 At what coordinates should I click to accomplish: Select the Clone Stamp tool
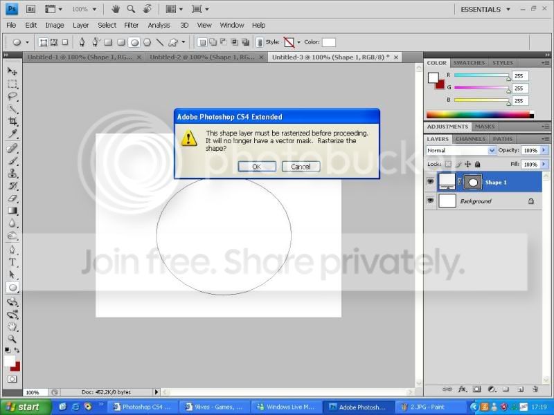tap(12, 173)
